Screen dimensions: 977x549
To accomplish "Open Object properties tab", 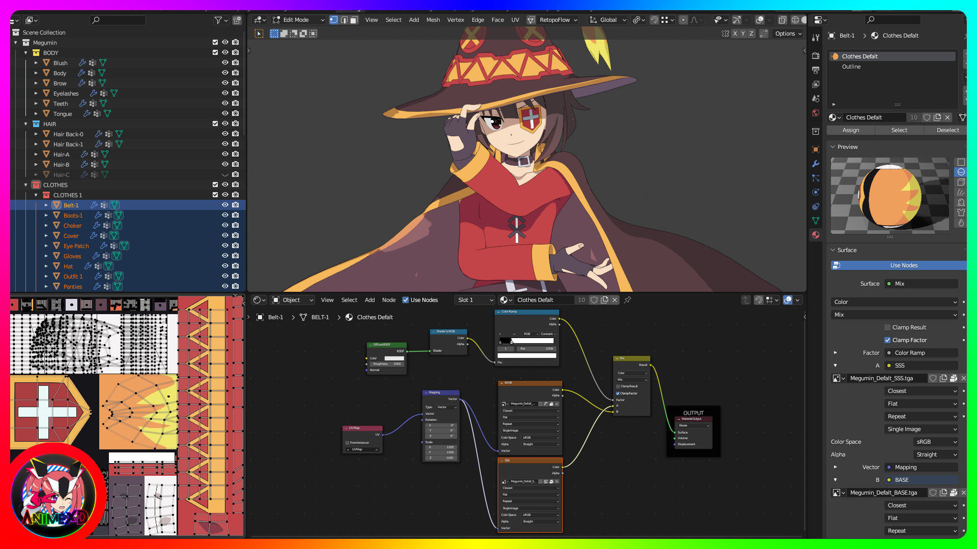I will [816, 149].
